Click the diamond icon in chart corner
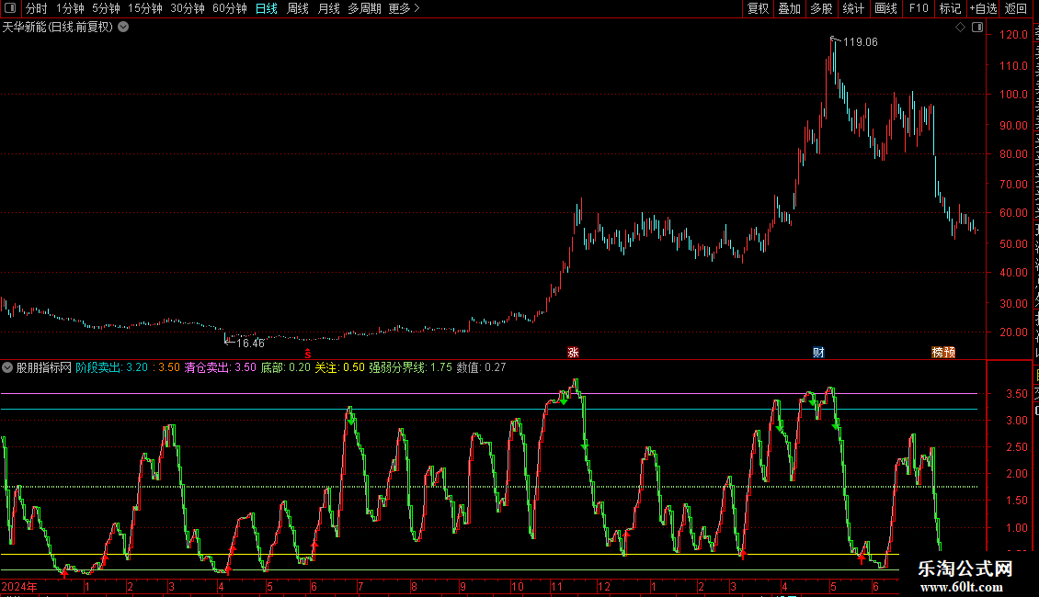 (x=960, y=28)
